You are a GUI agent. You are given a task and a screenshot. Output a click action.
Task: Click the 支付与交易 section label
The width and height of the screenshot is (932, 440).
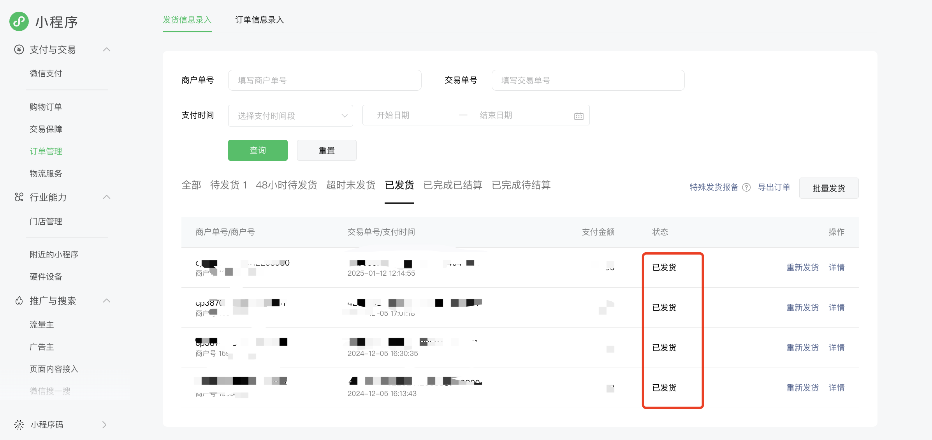tap(53, 49)
